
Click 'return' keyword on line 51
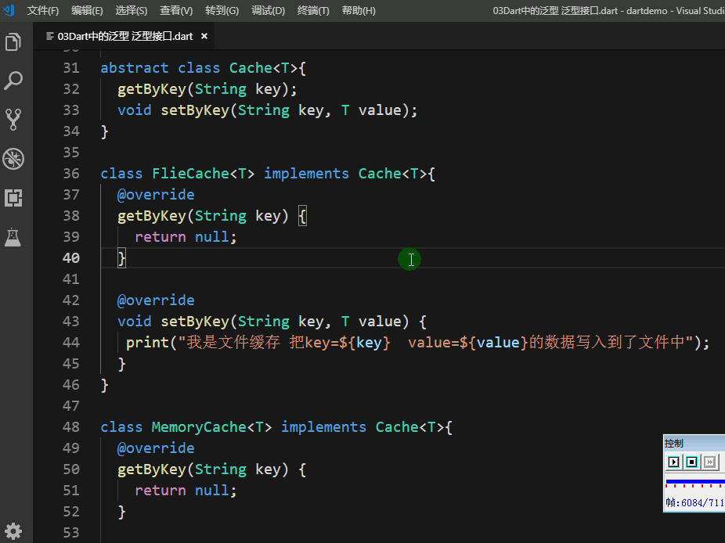[x=161, y=491]
